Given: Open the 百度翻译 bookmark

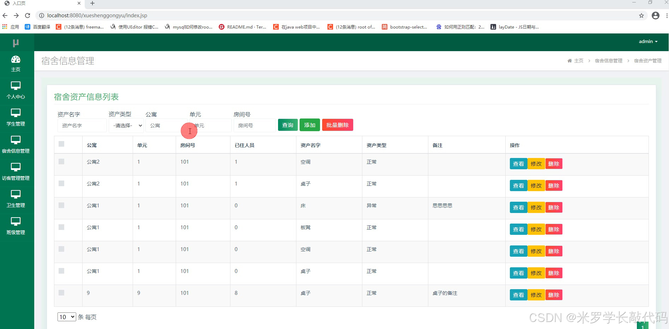Looking at the screenshot, I should click(37, 27).
